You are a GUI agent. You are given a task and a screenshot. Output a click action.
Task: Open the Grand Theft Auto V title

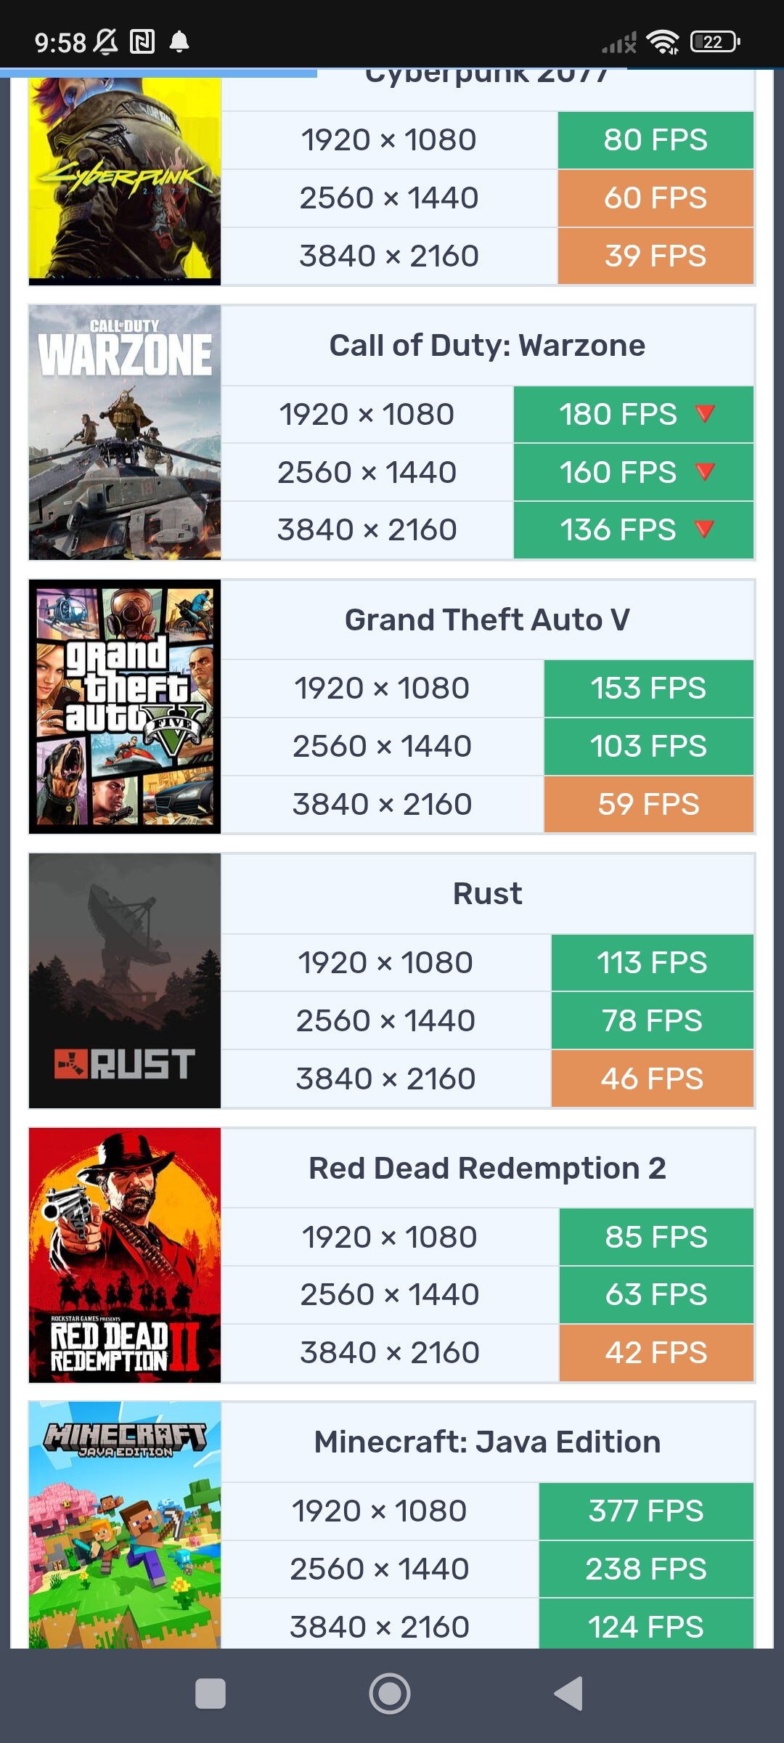coord(487,620)
